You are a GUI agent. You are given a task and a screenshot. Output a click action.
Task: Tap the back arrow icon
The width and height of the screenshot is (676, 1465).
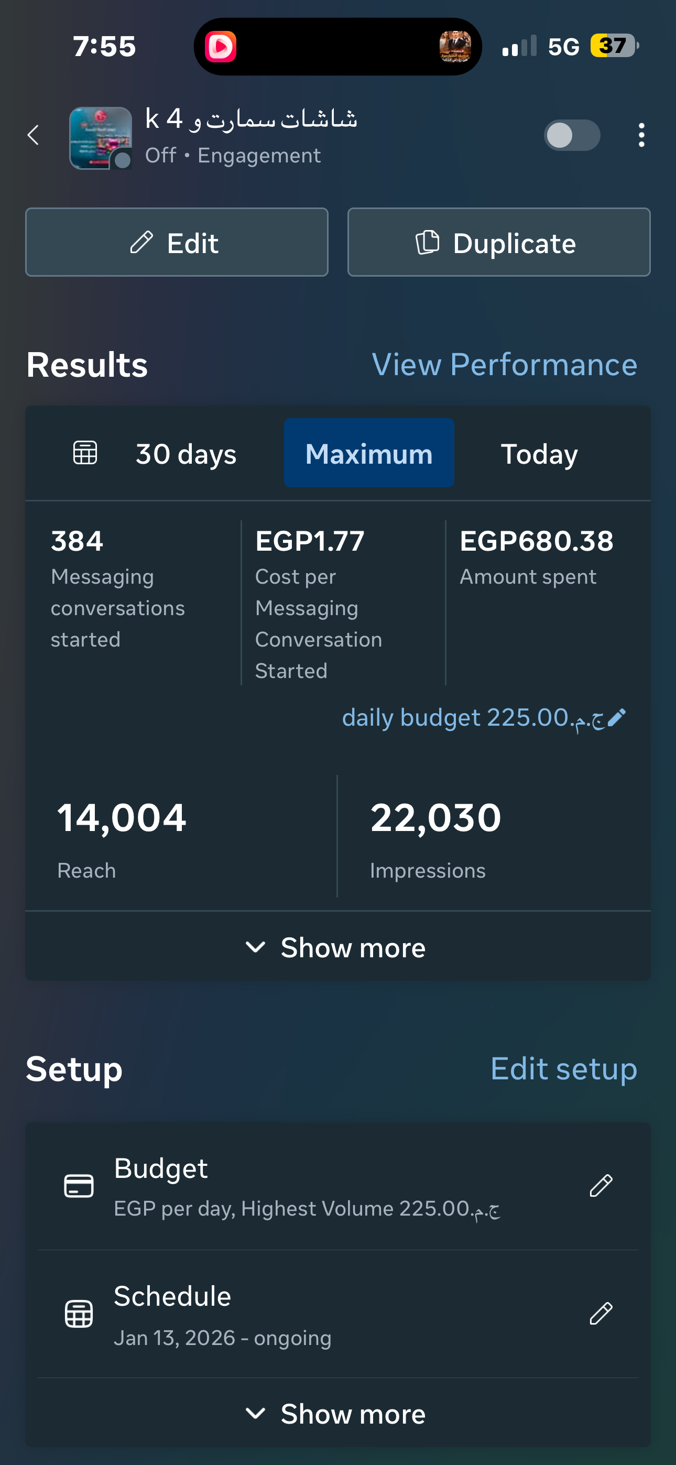click(x=34, y=135)
